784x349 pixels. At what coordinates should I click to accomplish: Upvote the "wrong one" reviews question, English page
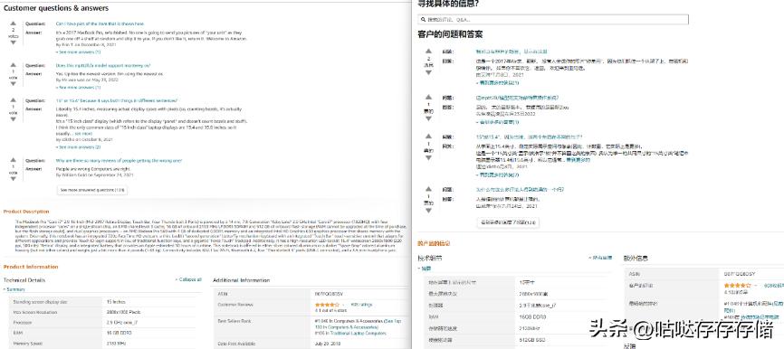tap(13, 160)
